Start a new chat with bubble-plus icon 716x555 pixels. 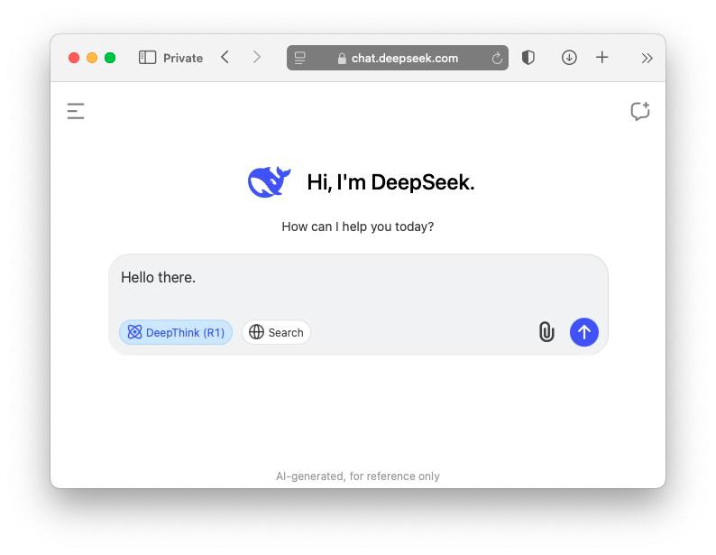639,111
